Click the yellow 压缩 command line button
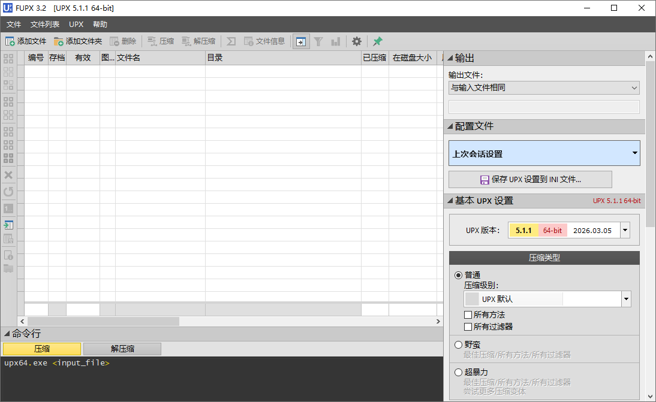This screenshot has width=656, height=402. click(41, 348)
